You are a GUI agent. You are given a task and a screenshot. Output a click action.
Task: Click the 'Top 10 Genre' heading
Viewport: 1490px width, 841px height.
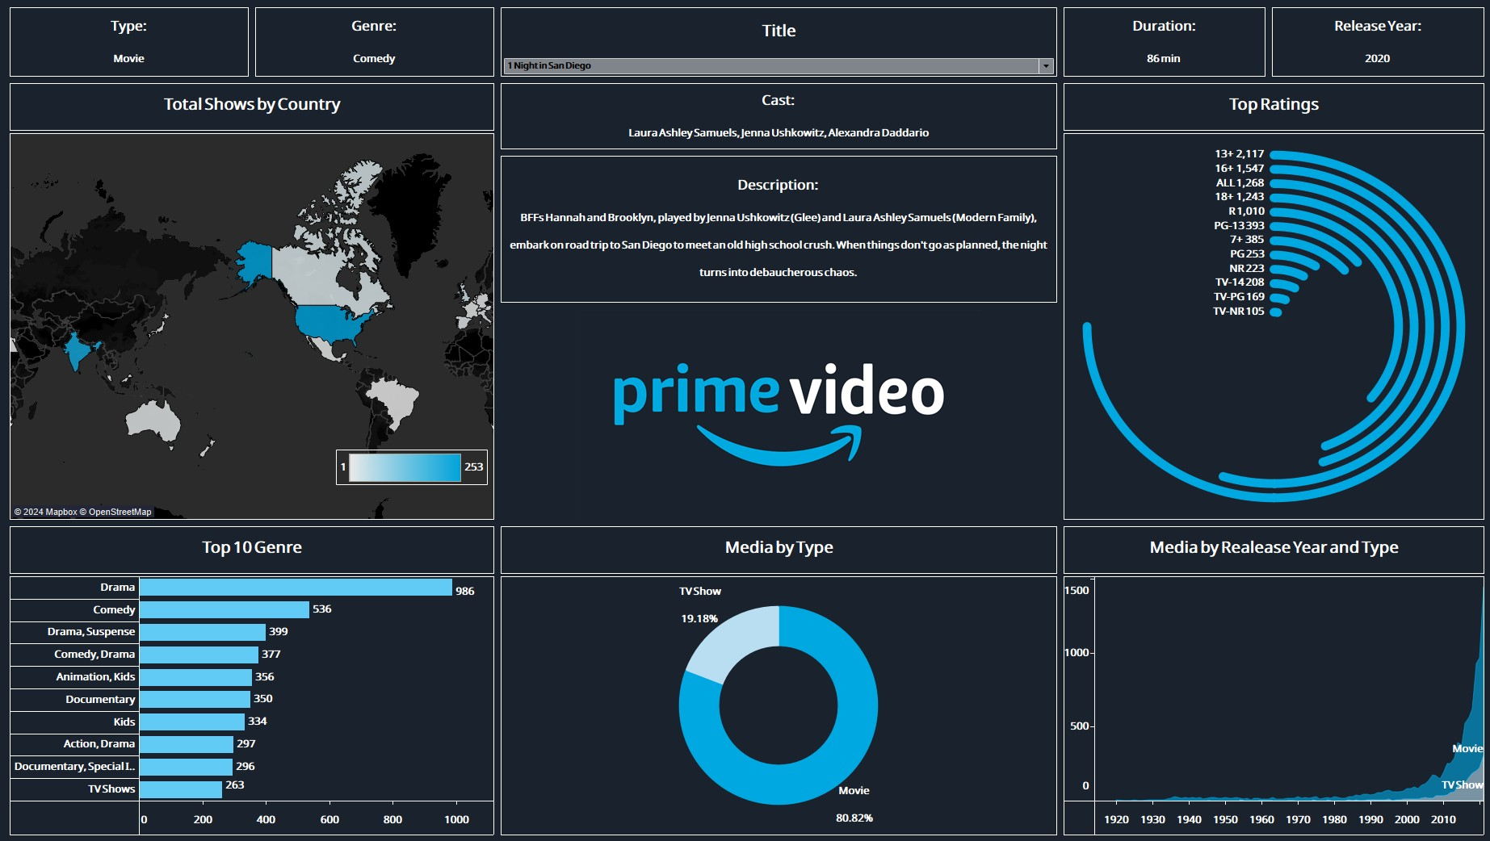click(x=252, y=548)
